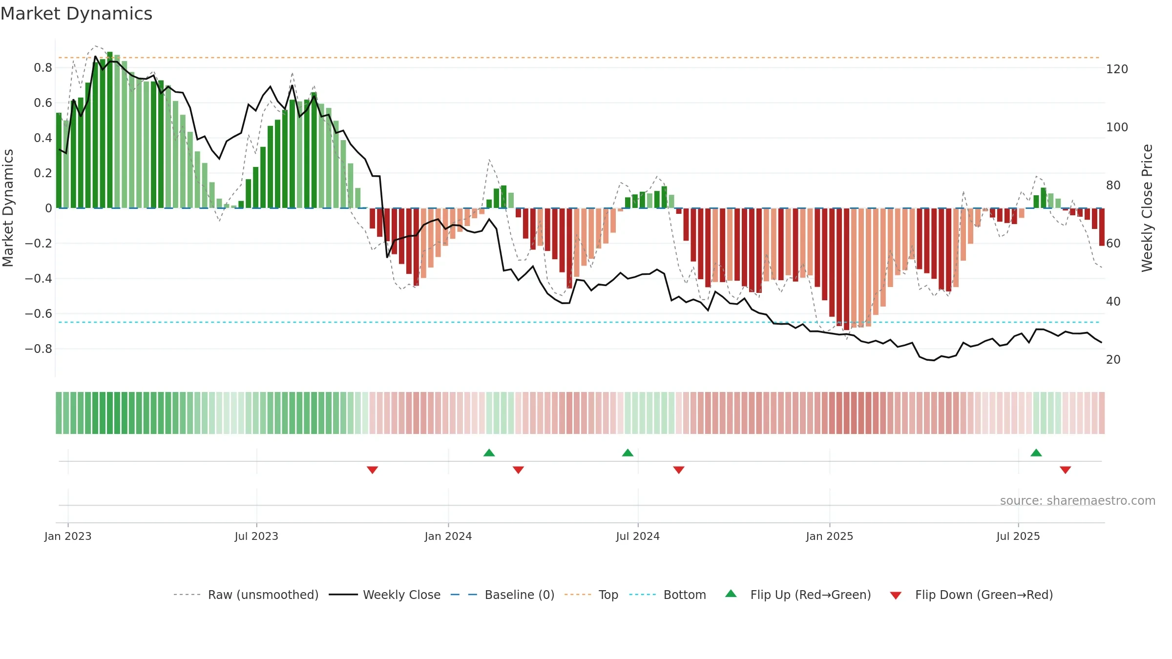The height and width of the screenshot is (659, 1172).
Task: Toggle the Baseline (0) legend entry
Action: pyautogui.click(x=502, y=595)
